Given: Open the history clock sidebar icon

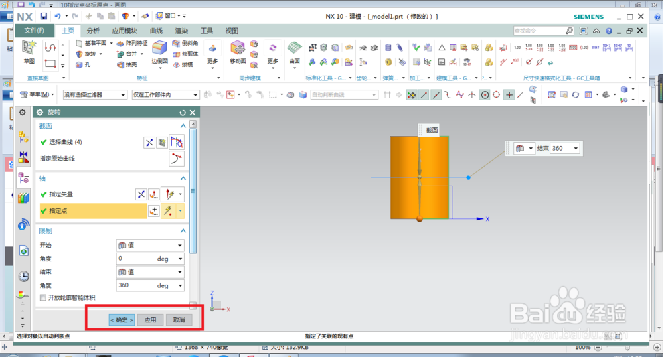Looking at the screenshot, I should point(24,276).
